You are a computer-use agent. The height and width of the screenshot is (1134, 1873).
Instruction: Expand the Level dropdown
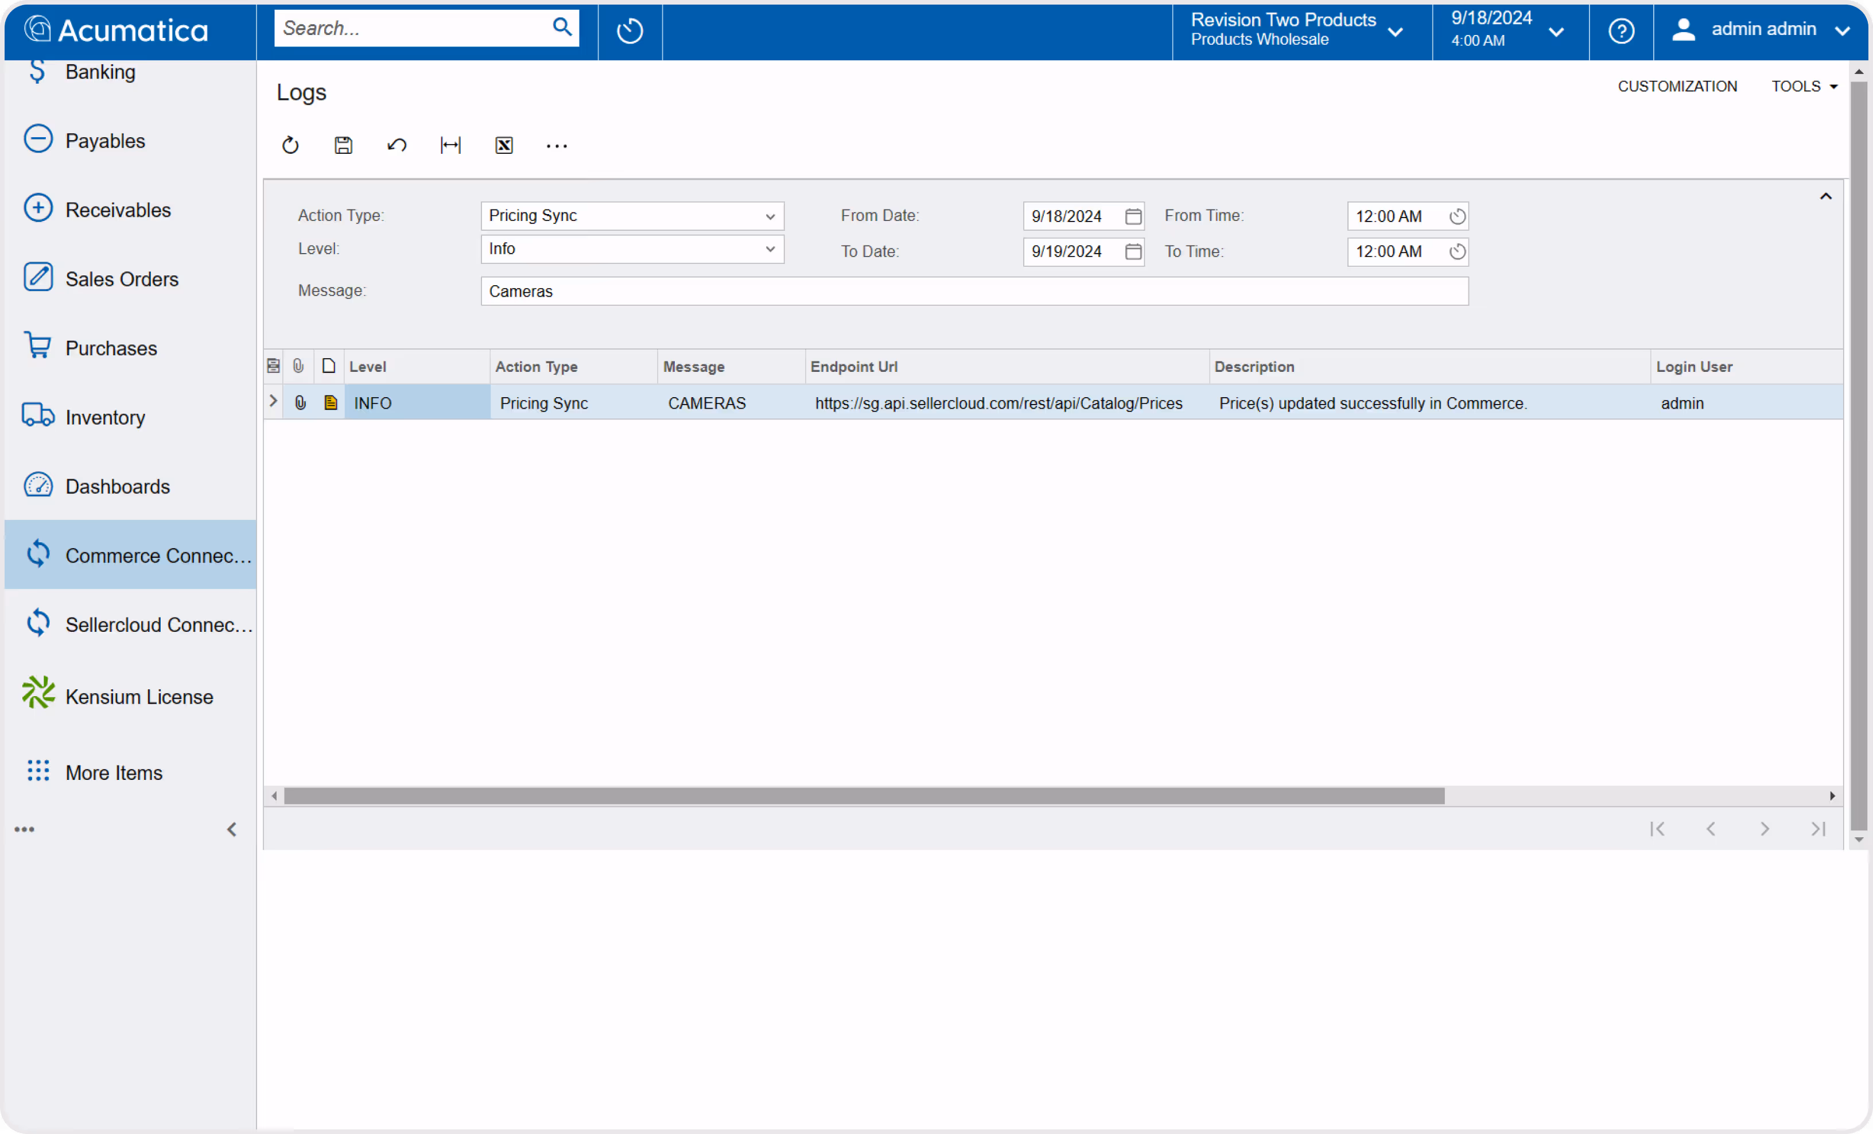pos(770,249)
